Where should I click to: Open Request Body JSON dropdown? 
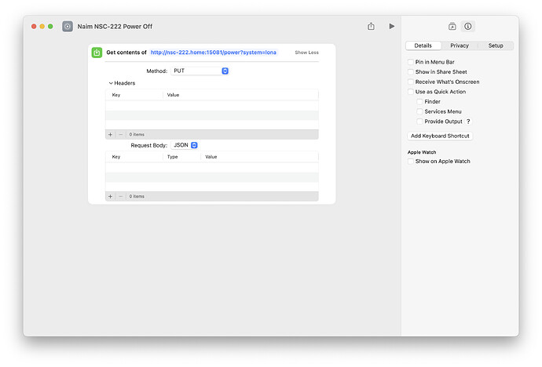185,145
